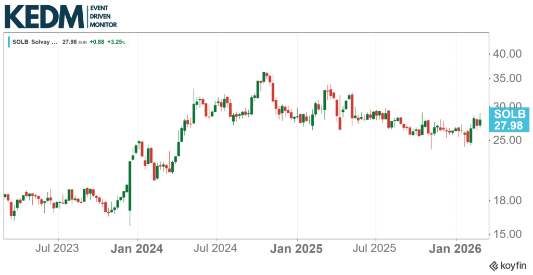Click the Event Driven Monitor text
This screenshot has width=533, height=275.
[x=103, y=17]
